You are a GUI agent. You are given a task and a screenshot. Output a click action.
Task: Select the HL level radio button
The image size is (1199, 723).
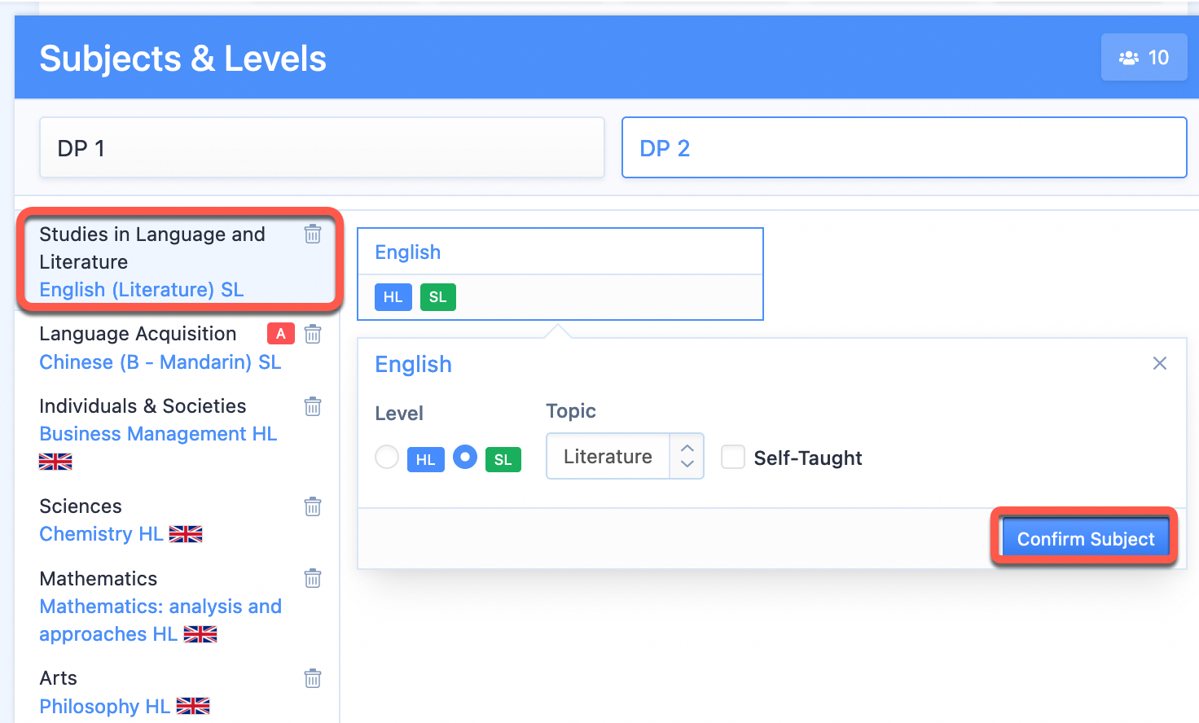coord(387,457)
